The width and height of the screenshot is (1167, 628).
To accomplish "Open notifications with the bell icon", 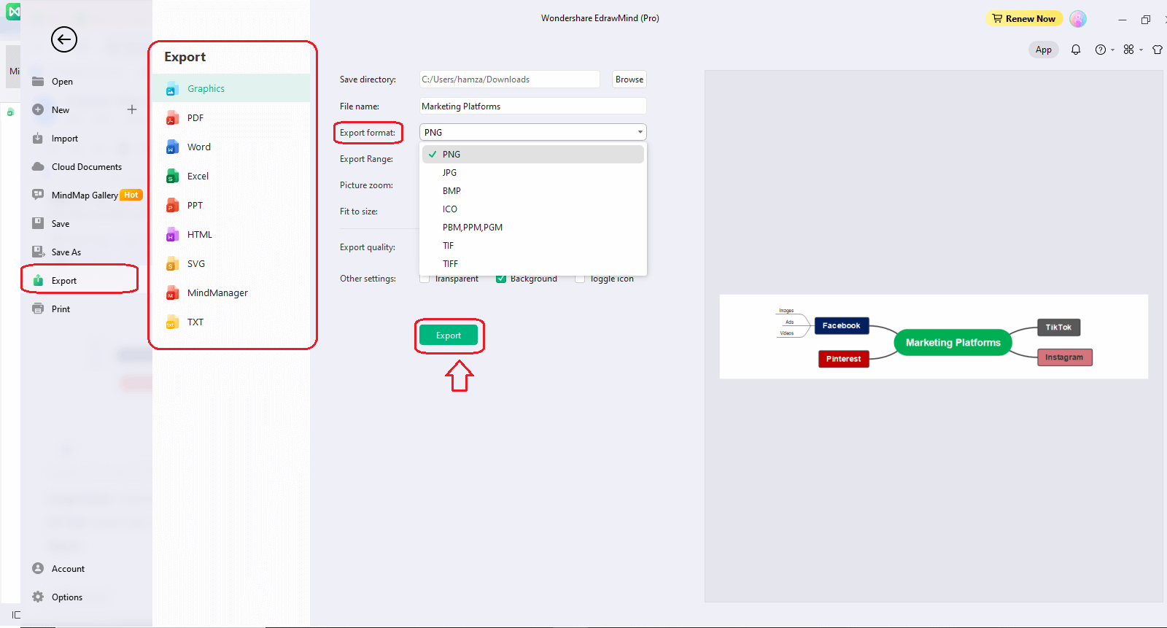I will pos(1076,50).
